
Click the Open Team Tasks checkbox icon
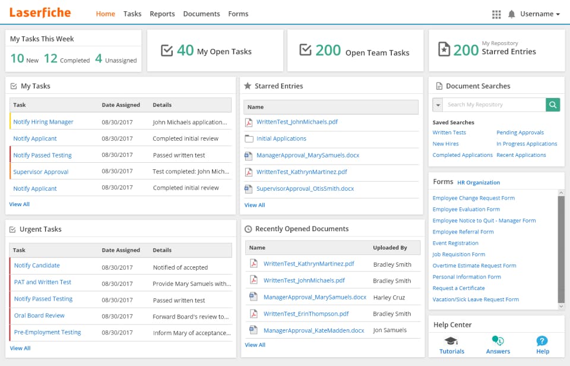point(305,51)
